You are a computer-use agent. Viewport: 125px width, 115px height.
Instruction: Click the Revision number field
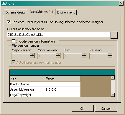pyautogui.click(x=98, y=56)
